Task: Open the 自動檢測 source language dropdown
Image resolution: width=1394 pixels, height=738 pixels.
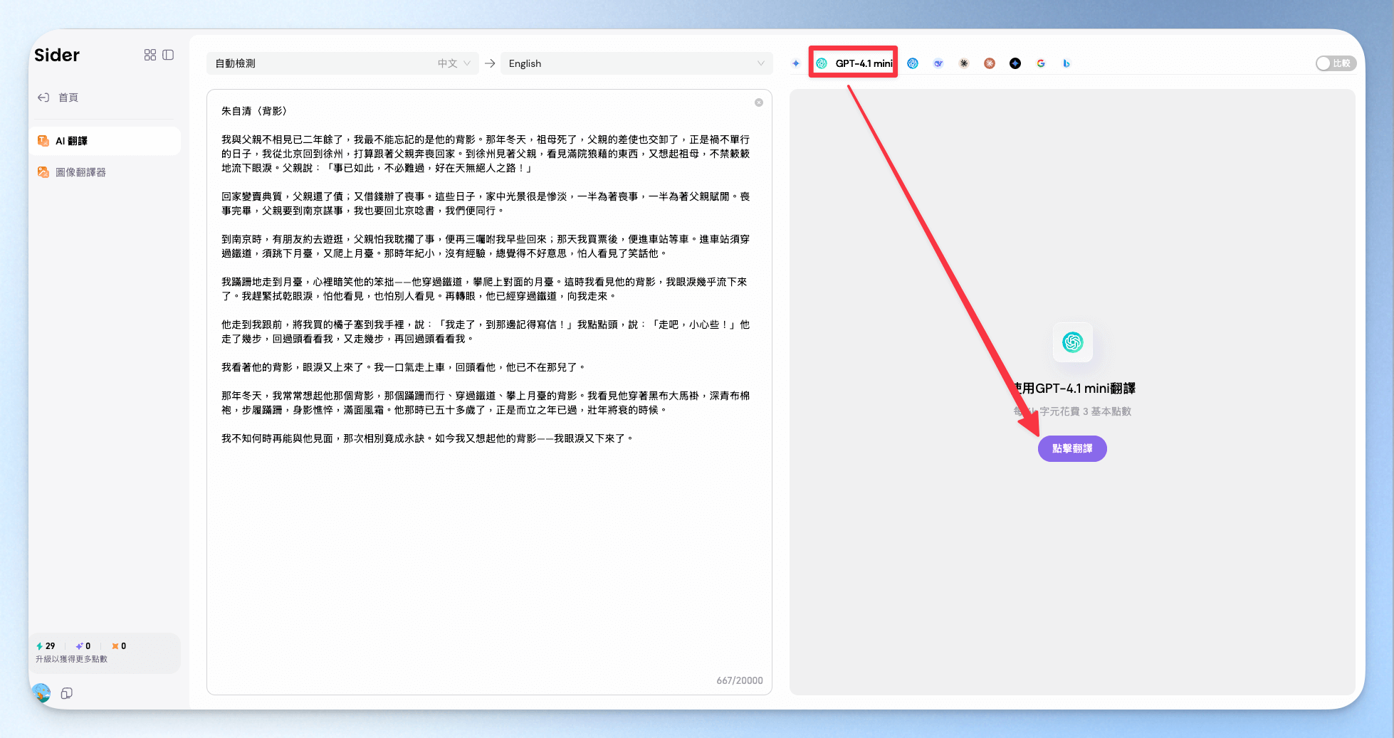Action: [x=342, y=63]
